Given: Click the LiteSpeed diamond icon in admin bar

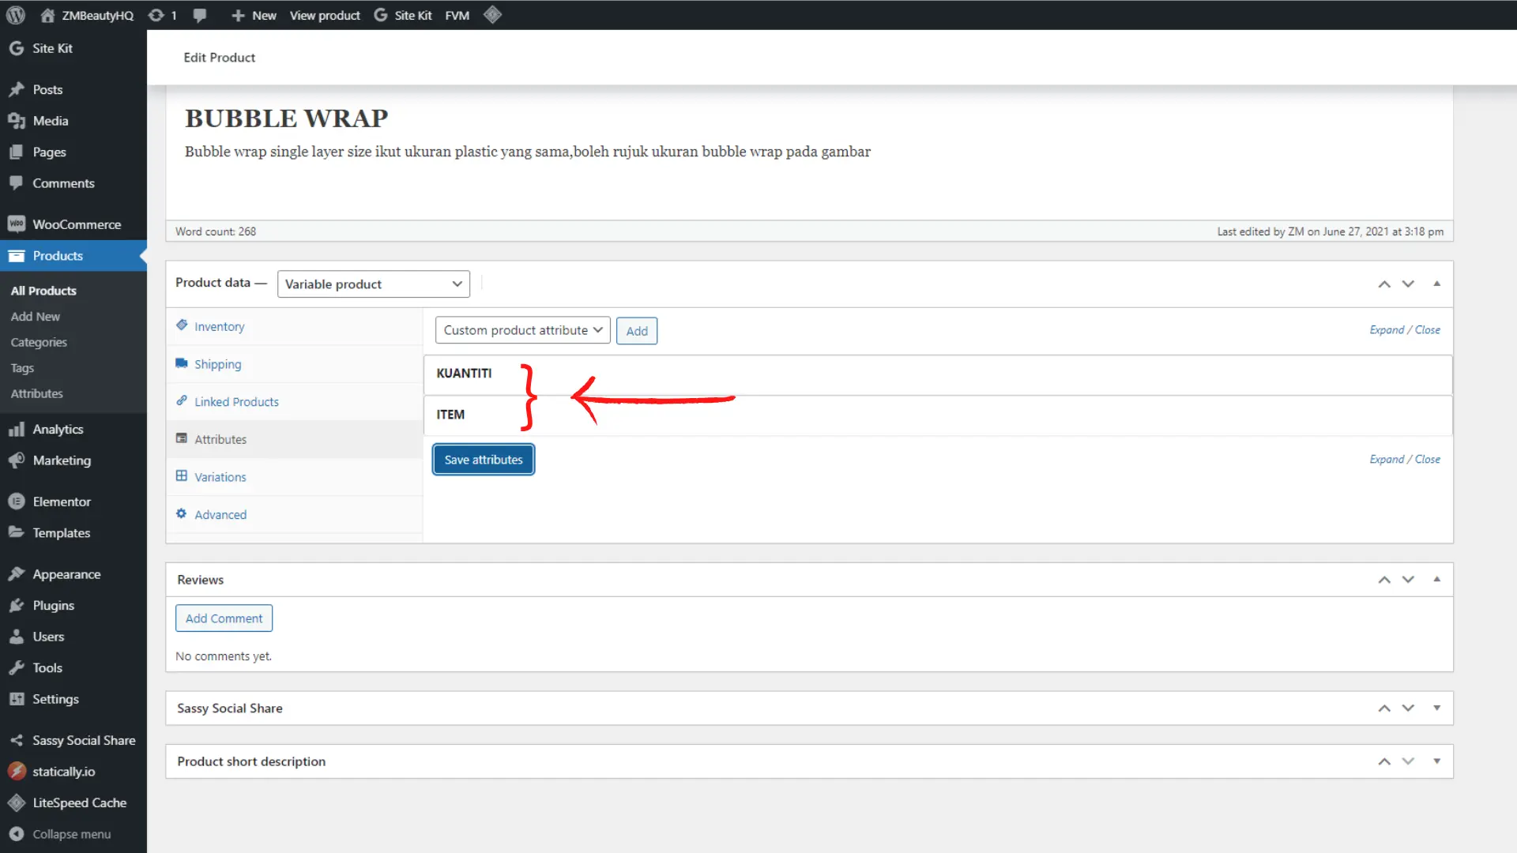Looking at the screenshot, I should 492,15.
